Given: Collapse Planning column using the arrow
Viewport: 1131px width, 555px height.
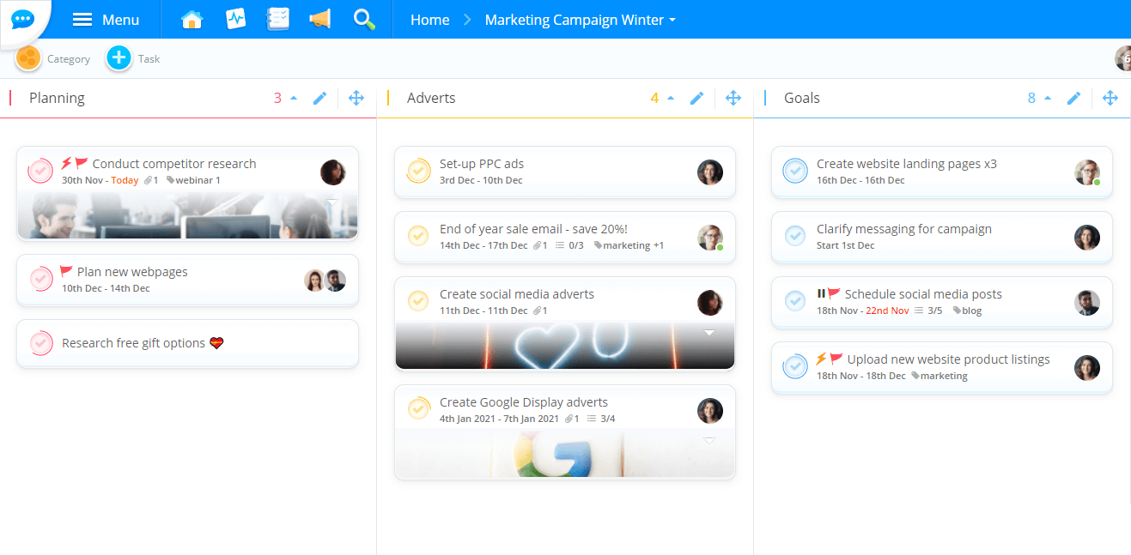Looking at the screenshot, I should pyautogui.click(x=294, y=99).
